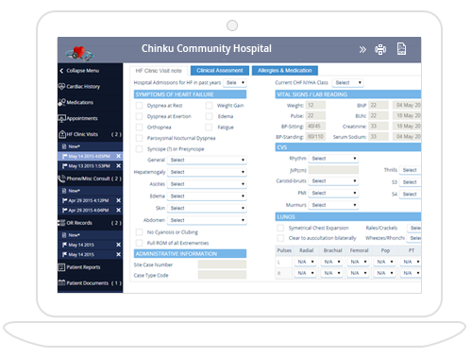Open the Hepatomegaly select dropdown

[x=207, y=172]
